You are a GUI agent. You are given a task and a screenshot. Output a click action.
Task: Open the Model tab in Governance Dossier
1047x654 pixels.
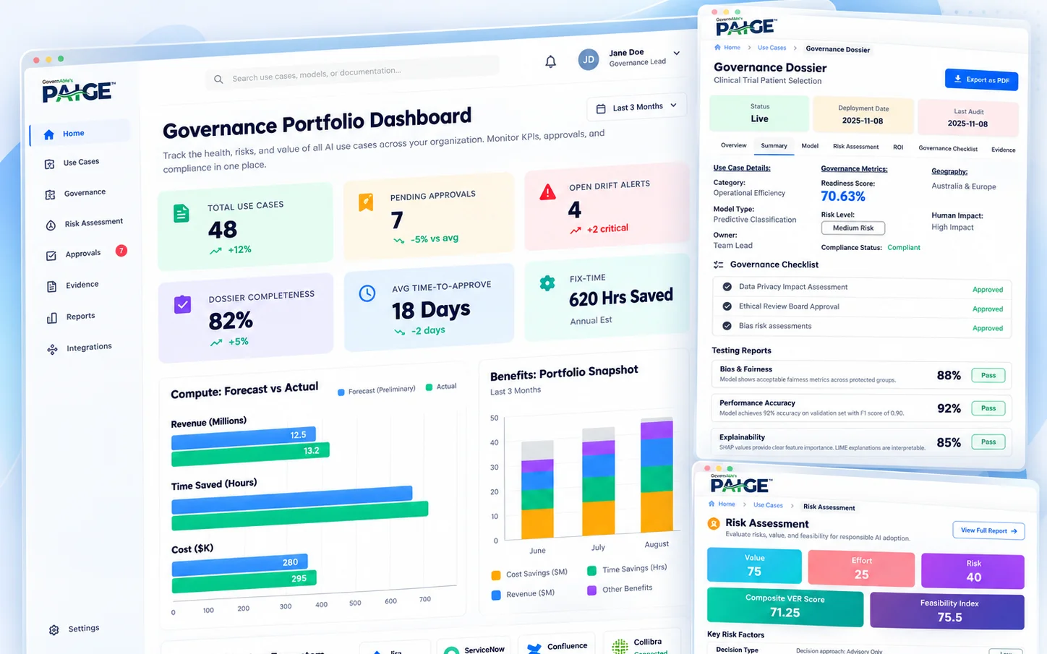point(810,146)
